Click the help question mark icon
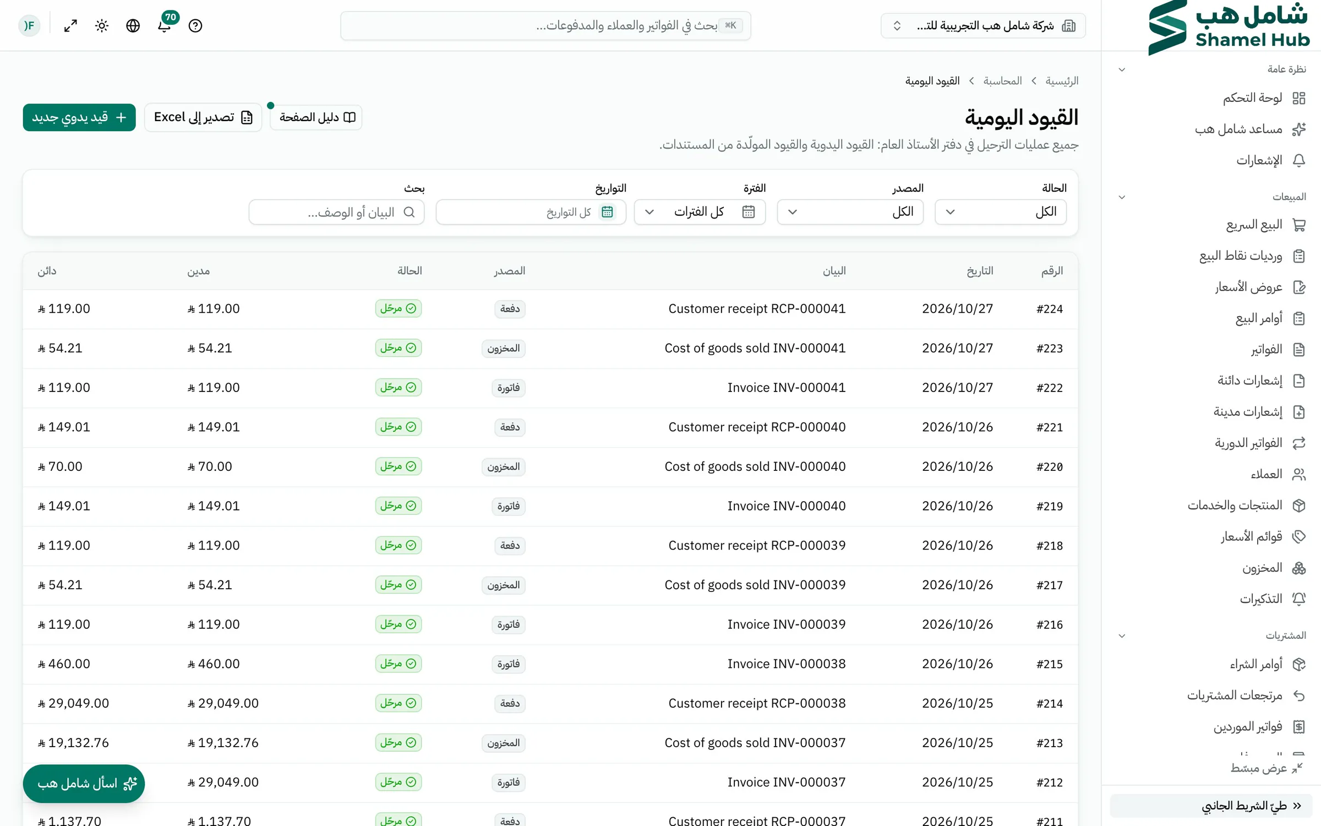The image size is (1321, 826). [x=195, y=25]
